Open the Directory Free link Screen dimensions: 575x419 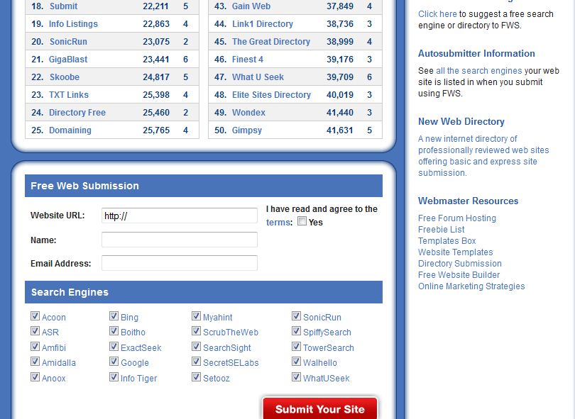coord(77,113)
